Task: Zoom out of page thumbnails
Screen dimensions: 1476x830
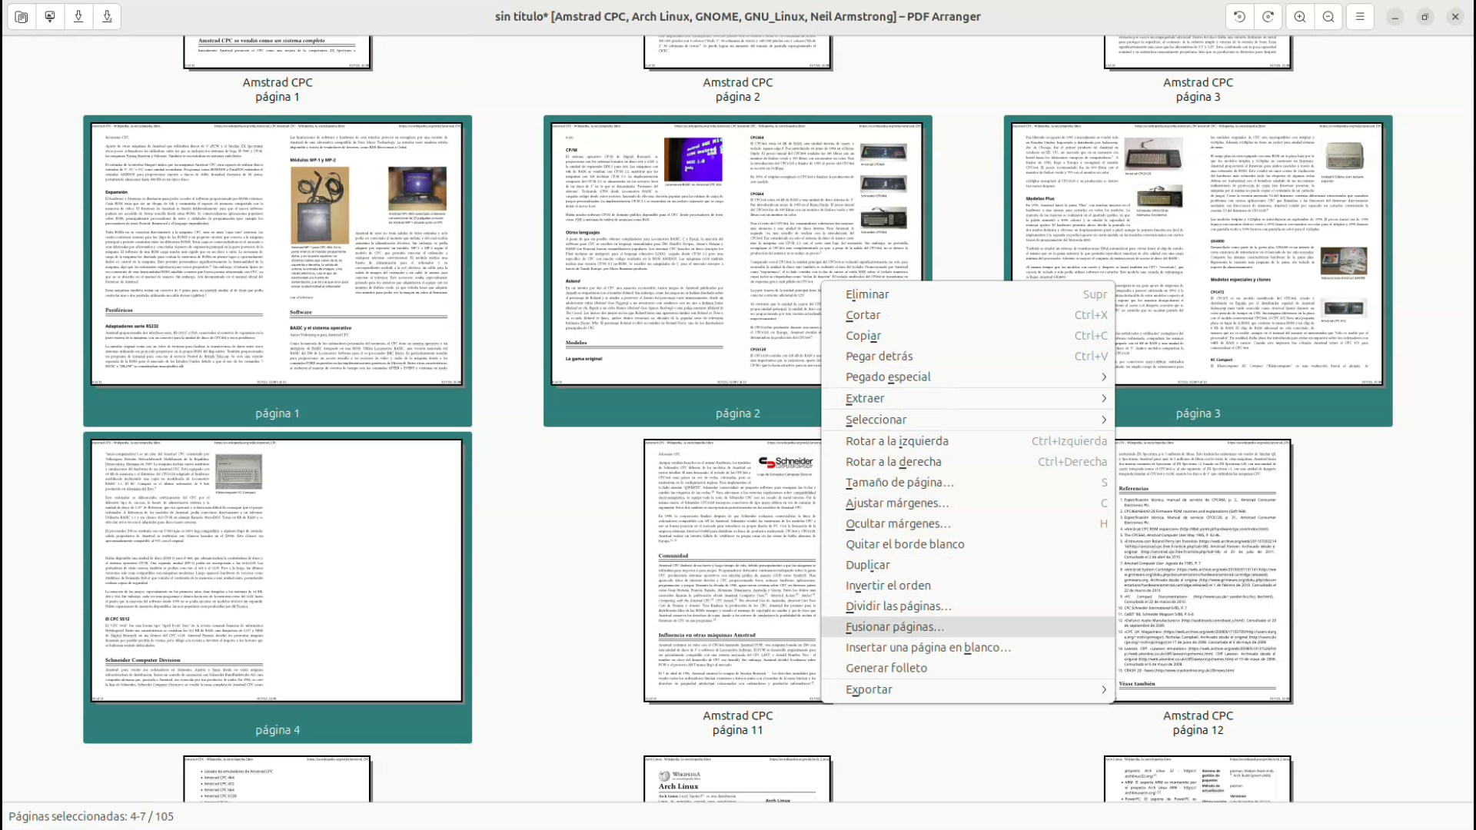Action: point(1328,16)
